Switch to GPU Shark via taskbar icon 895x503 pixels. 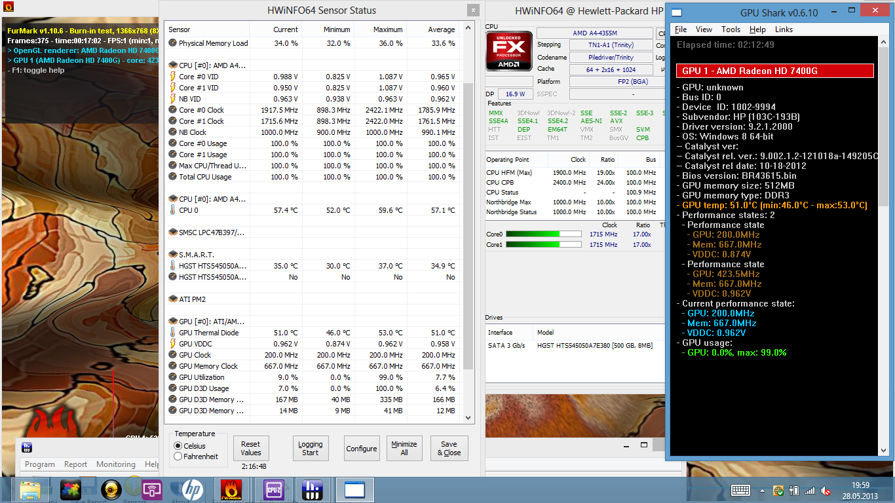354,490
